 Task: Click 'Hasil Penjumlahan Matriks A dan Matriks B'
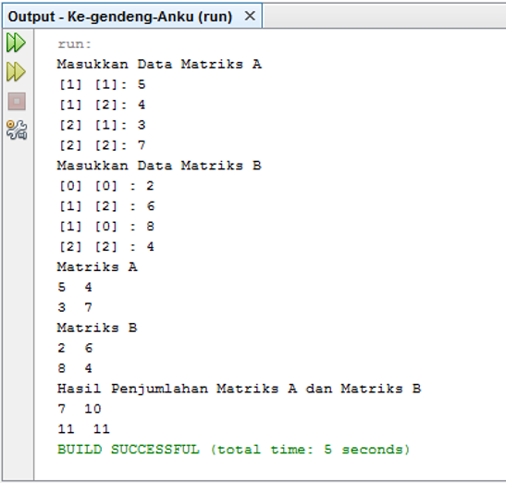[239, 389]
